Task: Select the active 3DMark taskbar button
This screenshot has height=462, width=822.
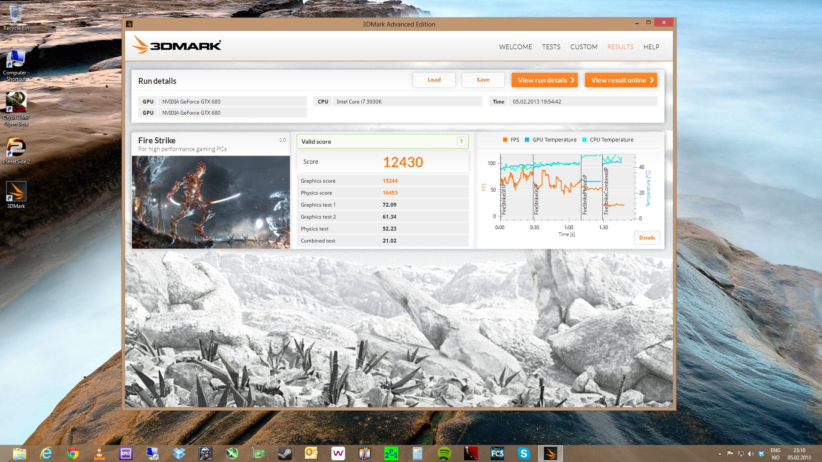Action: tap(551, 453)
